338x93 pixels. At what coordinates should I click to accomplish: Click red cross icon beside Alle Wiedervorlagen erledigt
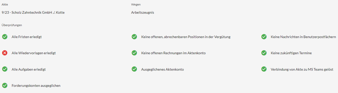[5, 53]
